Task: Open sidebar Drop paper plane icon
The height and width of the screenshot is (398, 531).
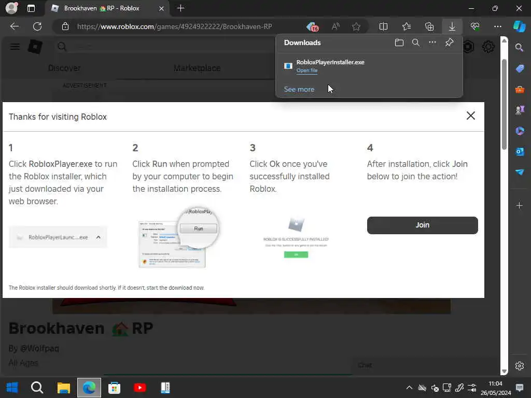Action: (519, 172)
